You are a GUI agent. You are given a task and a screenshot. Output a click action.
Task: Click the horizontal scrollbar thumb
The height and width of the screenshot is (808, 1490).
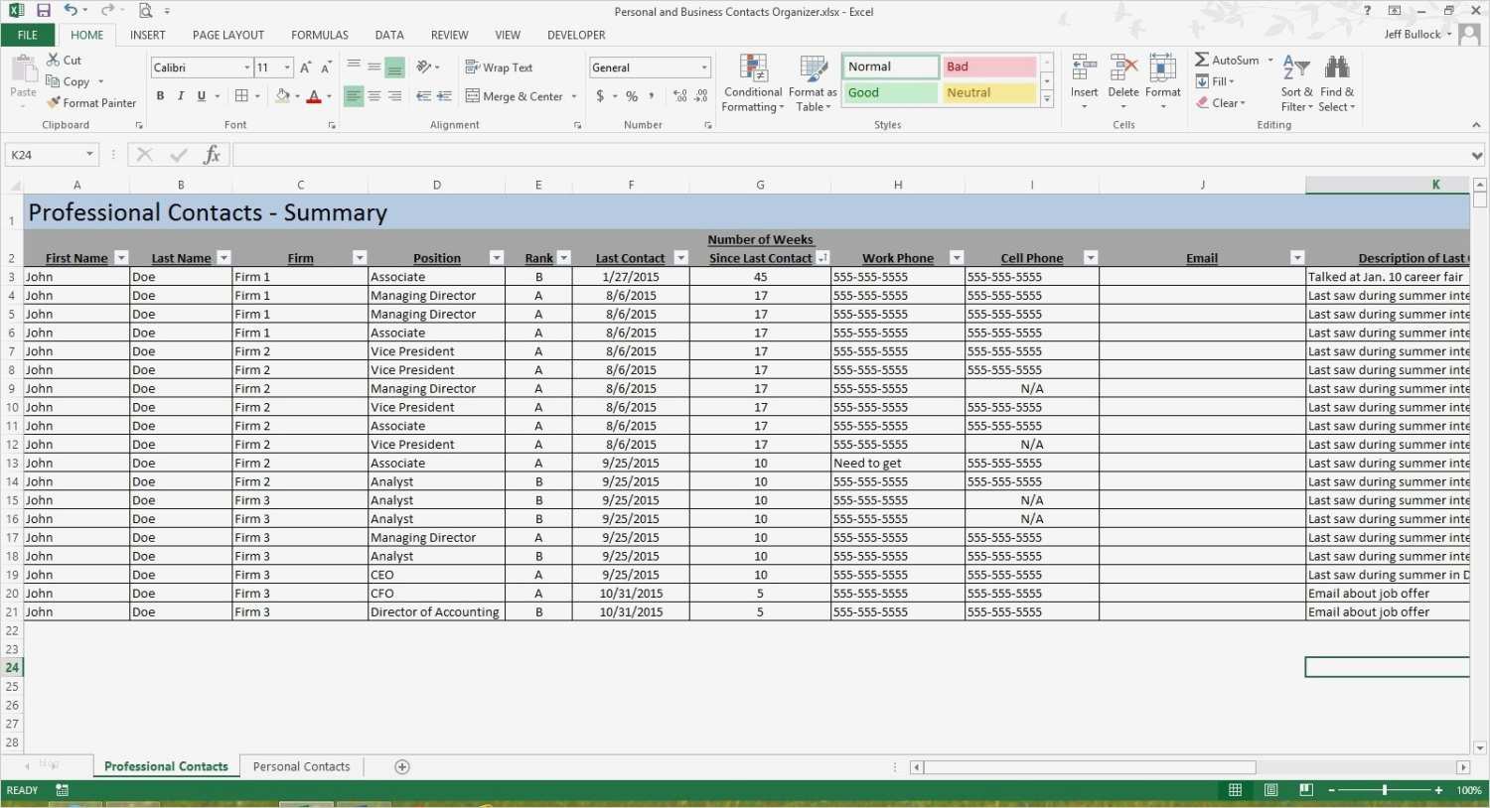[x=1090, y=767]
